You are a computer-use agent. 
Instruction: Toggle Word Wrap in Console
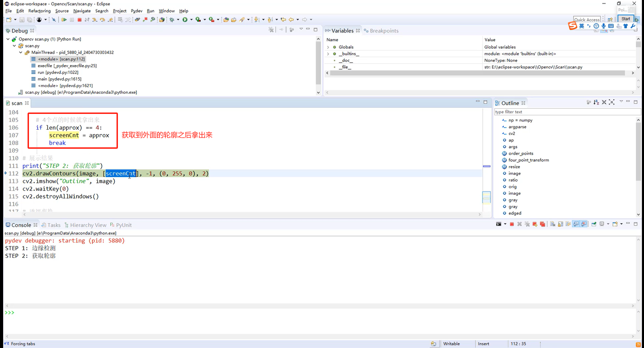pos(568,224)
